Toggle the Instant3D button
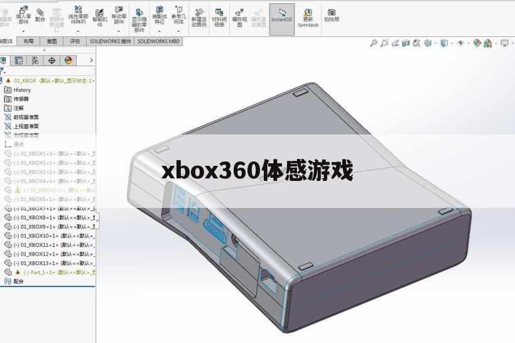The image size is (515, 343). tap(282, 19)
